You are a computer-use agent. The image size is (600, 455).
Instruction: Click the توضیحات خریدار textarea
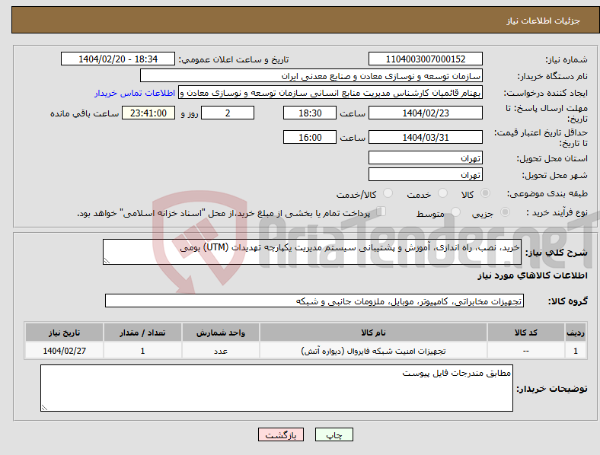[x=276, y=388]
